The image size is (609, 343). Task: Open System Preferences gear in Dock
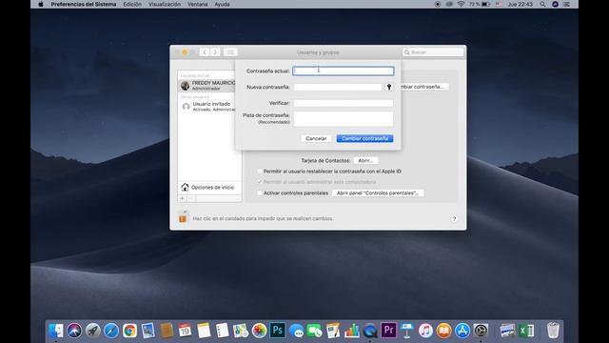tap(481, 331)
